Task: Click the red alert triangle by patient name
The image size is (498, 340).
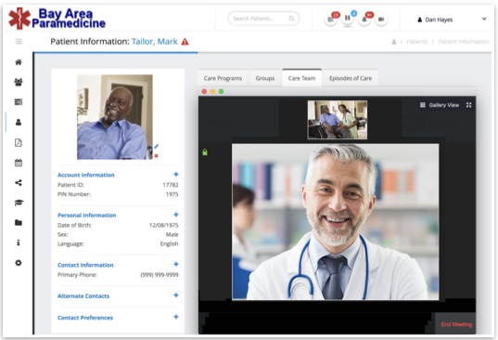Action: point(185,42)
